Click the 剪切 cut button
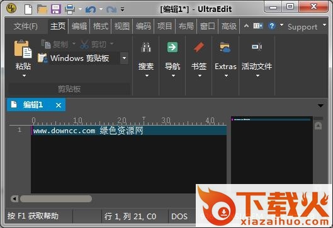Screen dimensions: 333x228 [93, 45]
